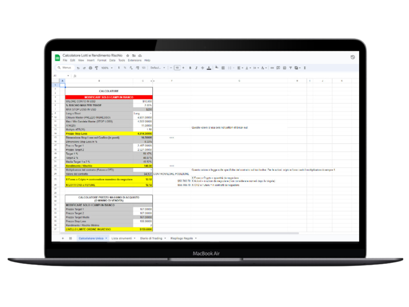
Task: Format selection as percent
Action: point(125,68)
